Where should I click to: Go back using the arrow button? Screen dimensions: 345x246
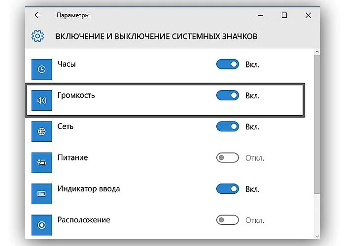pyautogui.click(x=37, y=15)
